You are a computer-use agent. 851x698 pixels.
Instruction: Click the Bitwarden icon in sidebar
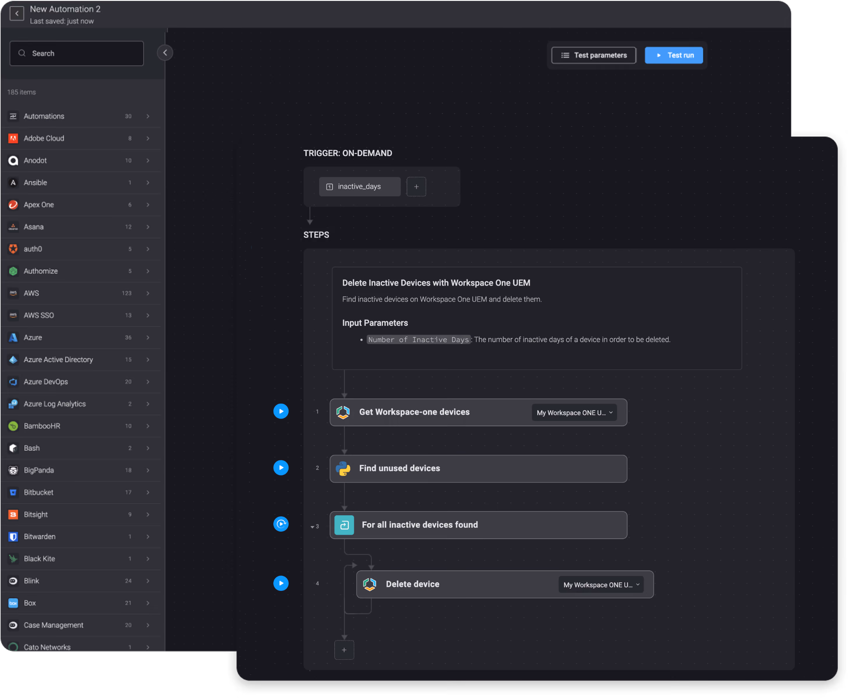(13, 536)
